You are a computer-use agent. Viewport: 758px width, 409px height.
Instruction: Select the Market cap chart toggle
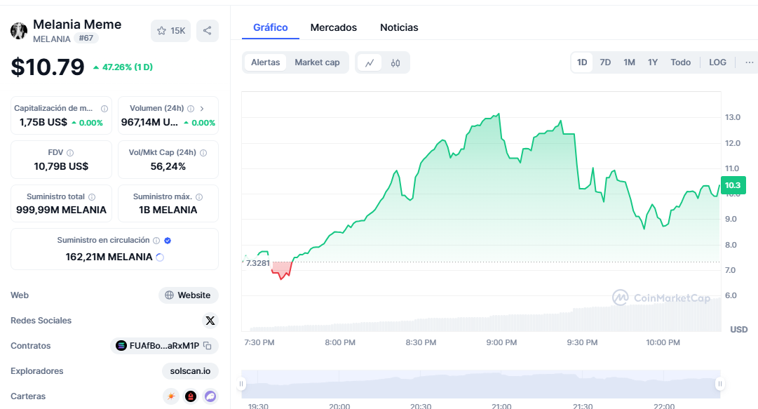click(x=317, y=62)
